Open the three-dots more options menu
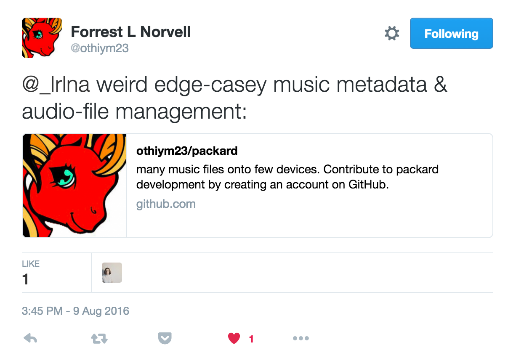Viewport: 516px width, 361px height. pos(301,338)
